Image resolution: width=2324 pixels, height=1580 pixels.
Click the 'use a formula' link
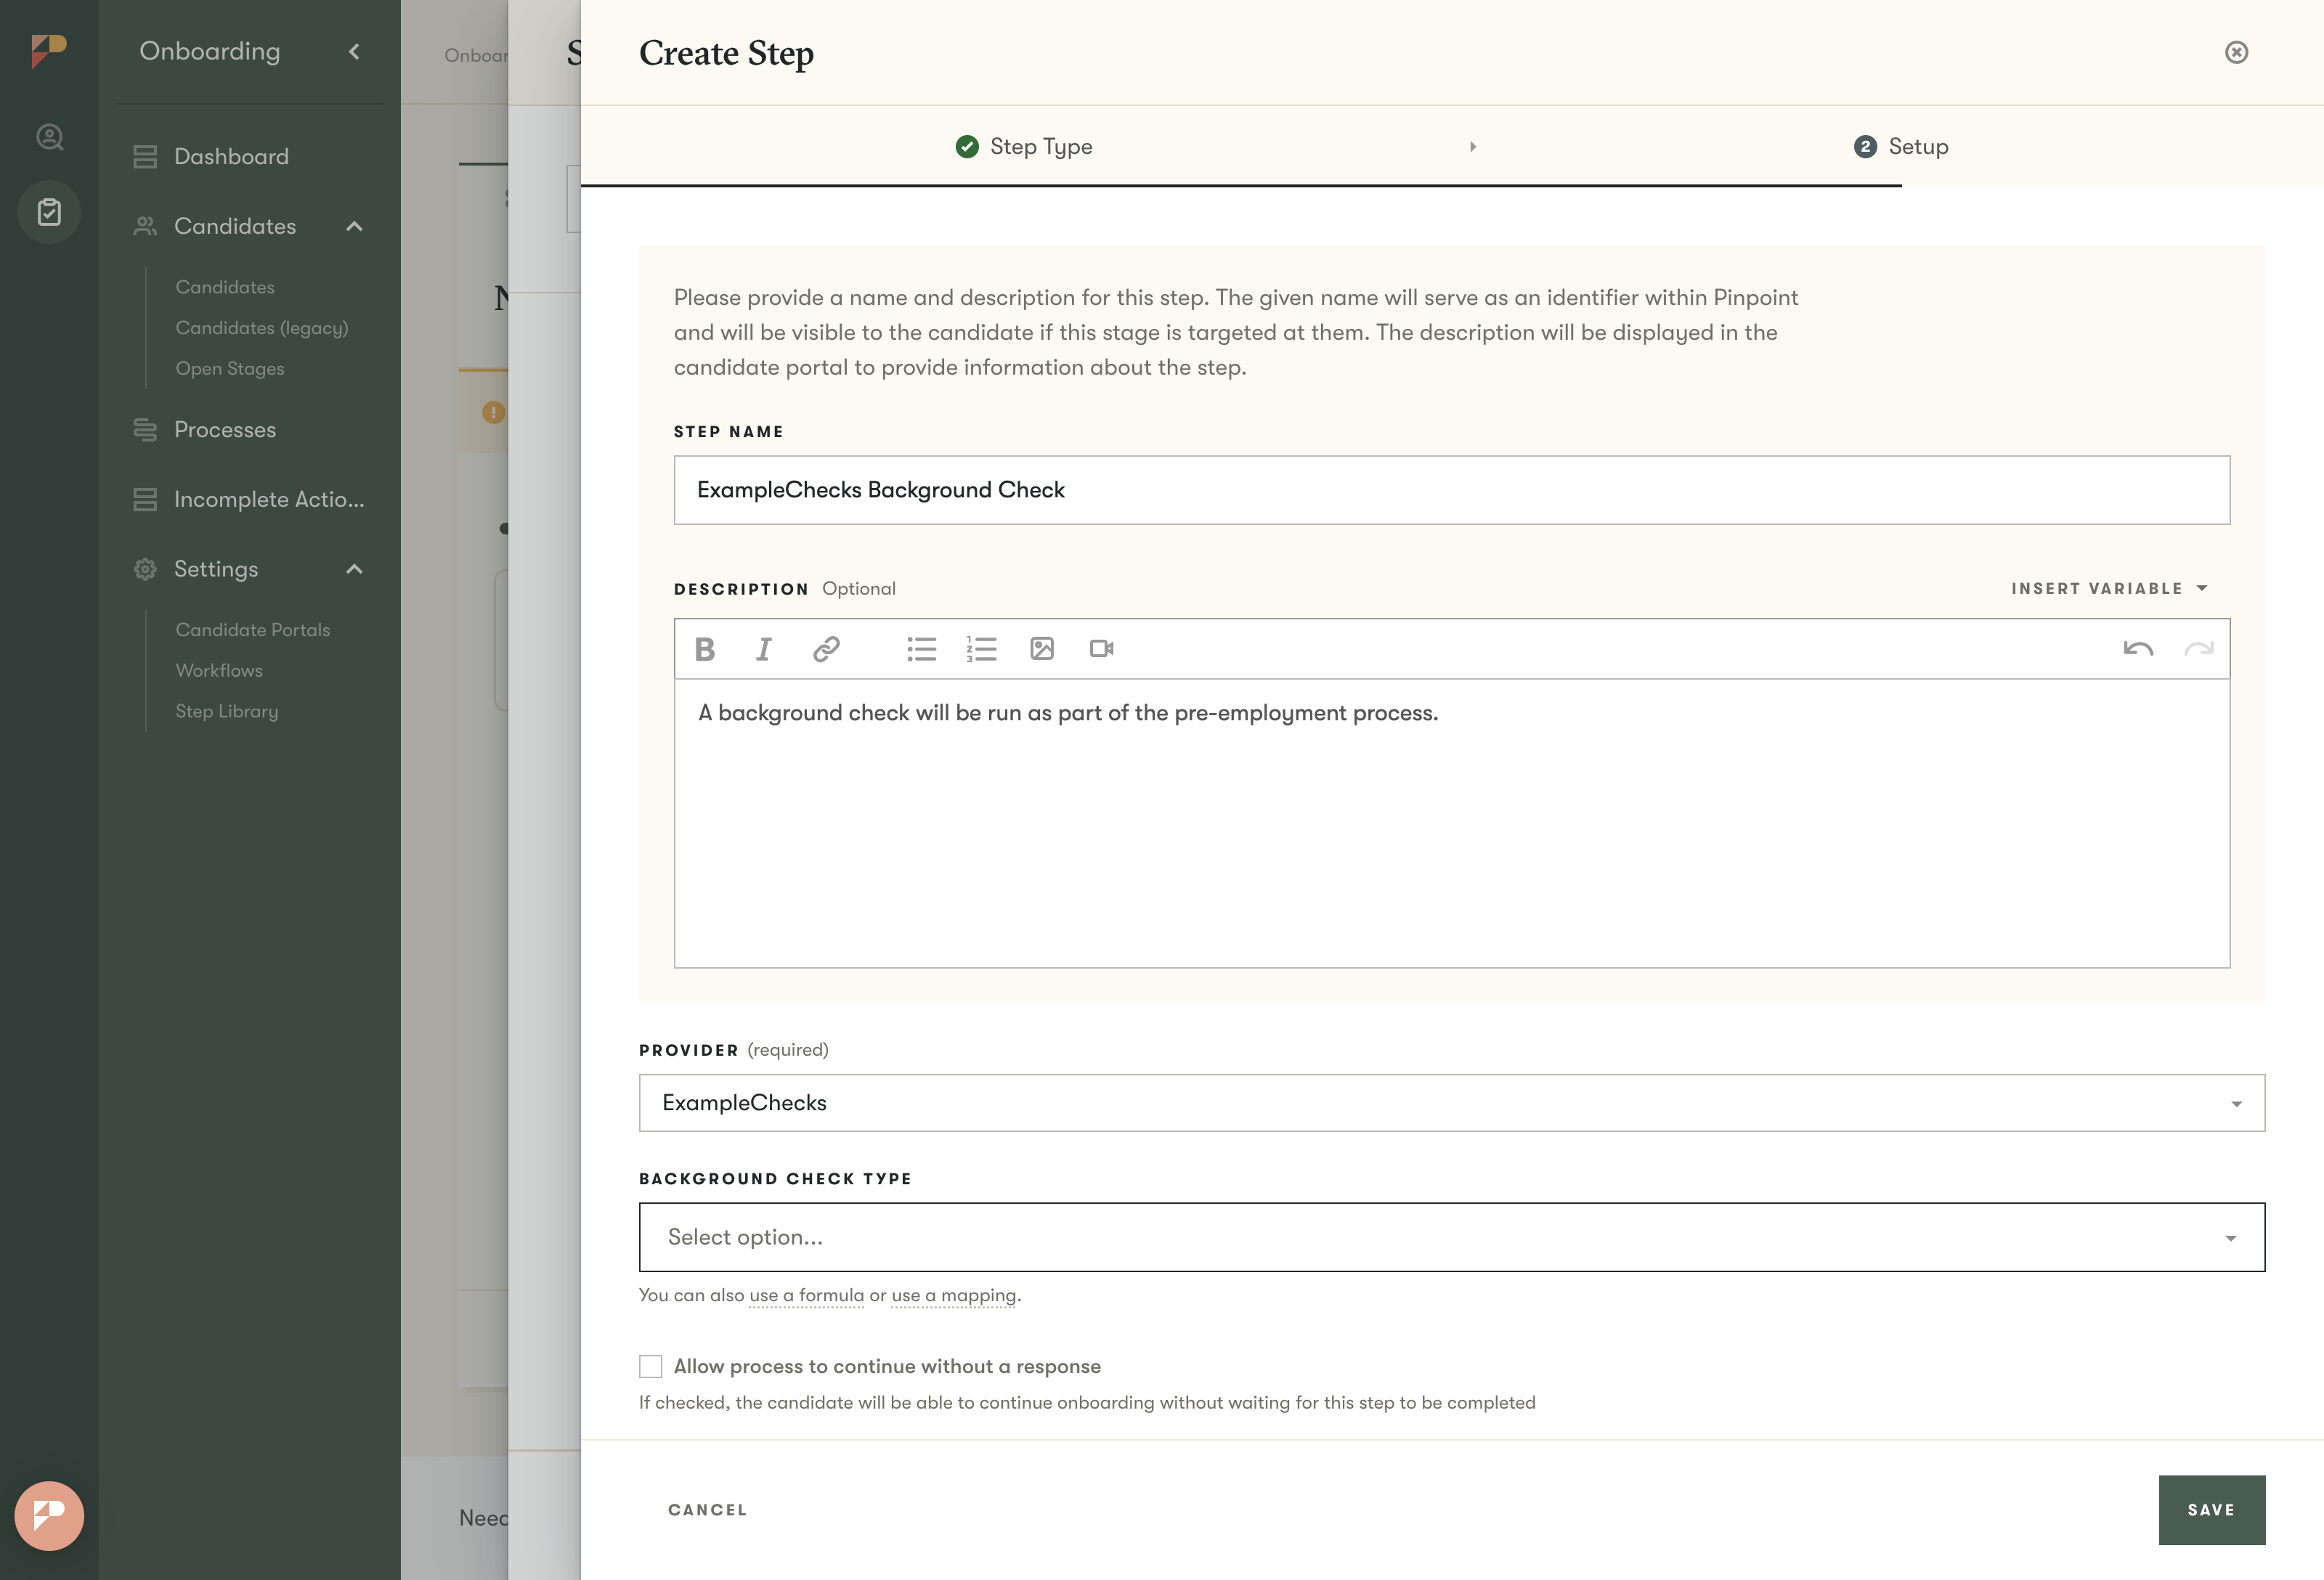[x=806, y=1295]
